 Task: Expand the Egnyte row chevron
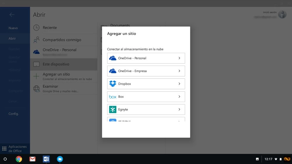coord(179,109)
